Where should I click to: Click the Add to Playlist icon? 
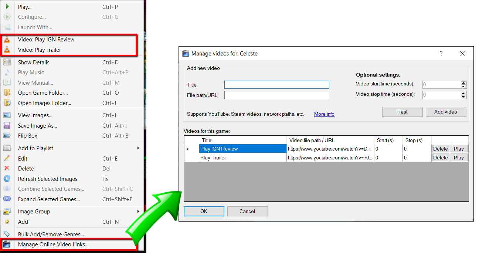point(7,148)
